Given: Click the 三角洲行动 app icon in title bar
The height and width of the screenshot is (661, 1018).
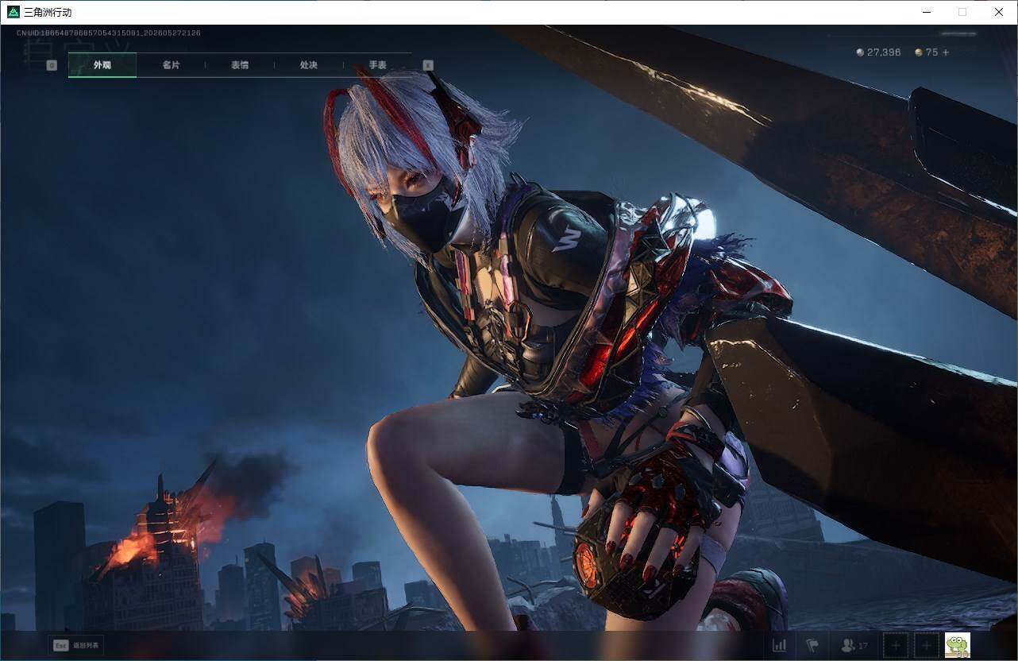Looking at the screenshot, I should (x=13, y=12).
